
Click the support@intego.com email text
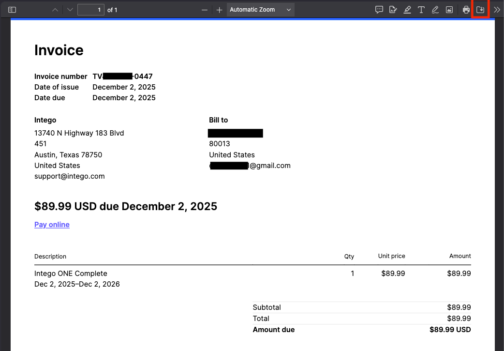tap(70, 176)
